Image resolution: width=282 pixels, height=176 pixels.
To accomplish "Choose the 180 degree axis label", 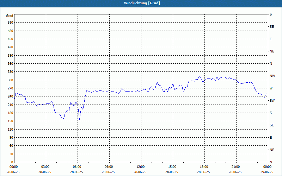I will tap(10, 113).
